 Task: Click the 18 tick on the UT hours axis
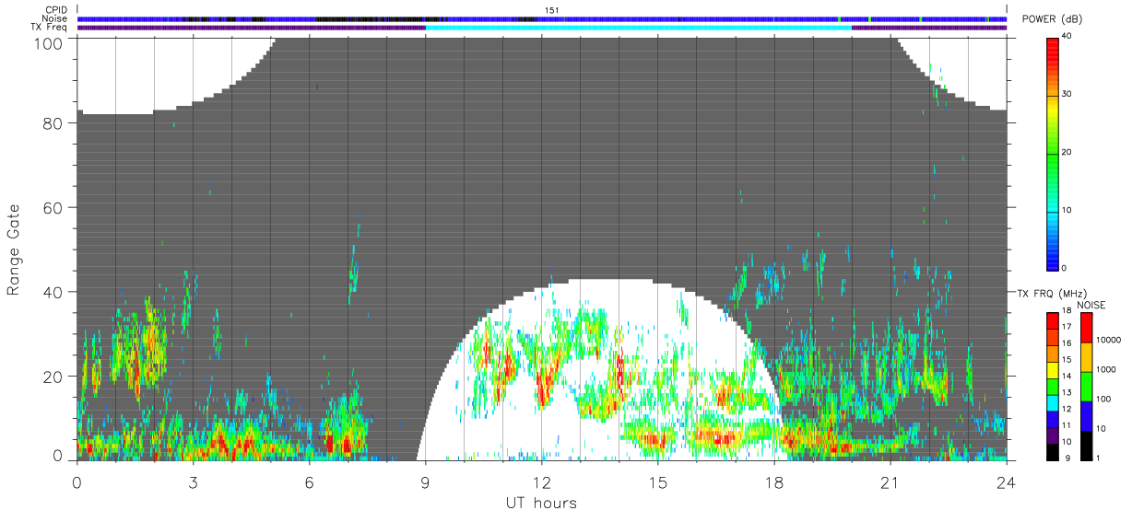pyautogui.click(x=773, y=481)
